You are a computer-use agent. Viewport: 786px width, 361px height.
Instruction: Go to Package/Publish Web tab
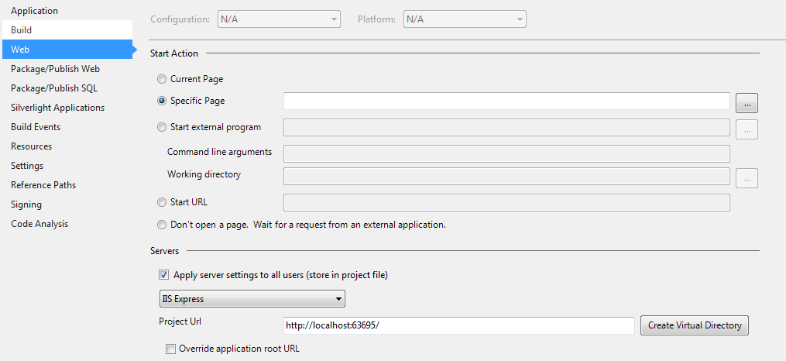[55, 69]
